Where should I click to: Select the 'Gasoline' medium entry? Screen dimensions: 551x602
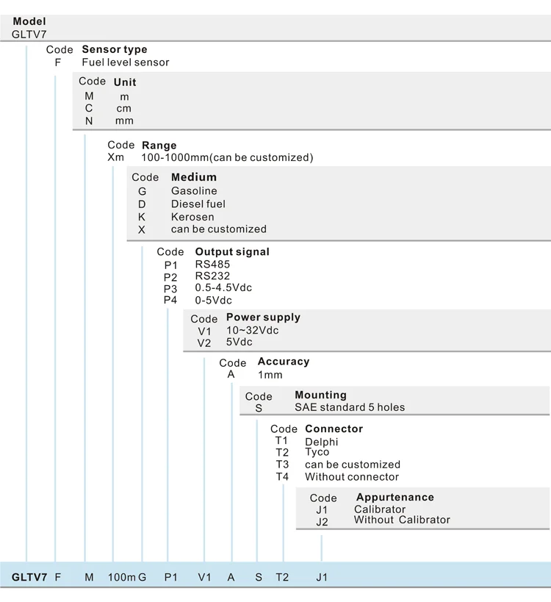(x=194, y=191)
